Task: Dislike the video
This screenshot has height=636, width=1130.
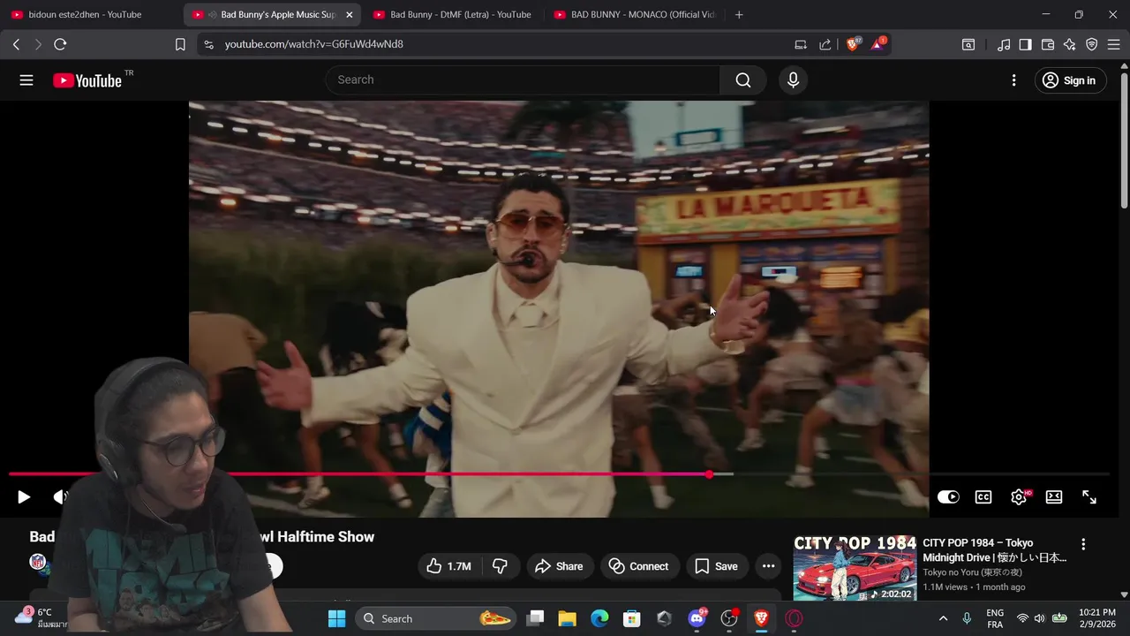Action: point(500,566)
